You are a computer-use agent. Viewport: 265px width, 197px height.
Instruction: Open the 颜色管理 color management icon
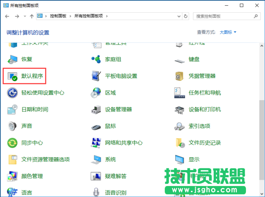click(12, 176)
